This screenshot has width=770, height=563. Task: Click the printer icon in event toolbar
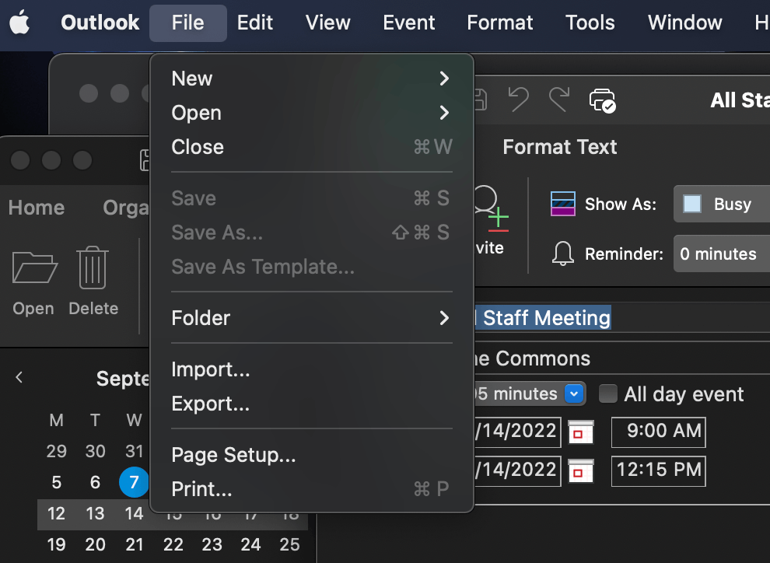pyautogui.click(x=602, y=100)
